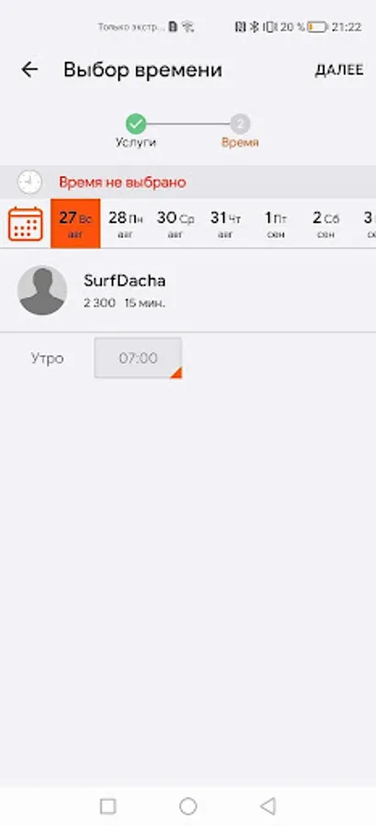The width and height of the screenshot is (376, 826).
Task: Tap the Android home circle button
Action: point(188,806)
